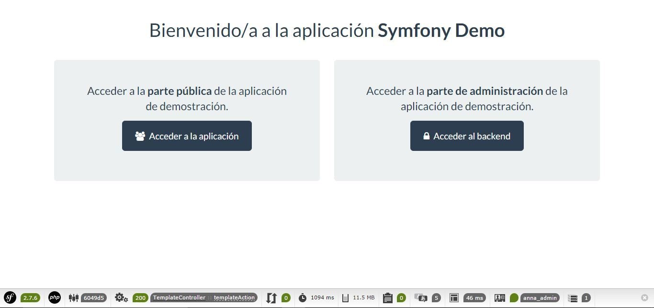Open the TemplateController link
654x308 pixels.
coord(179,297)
